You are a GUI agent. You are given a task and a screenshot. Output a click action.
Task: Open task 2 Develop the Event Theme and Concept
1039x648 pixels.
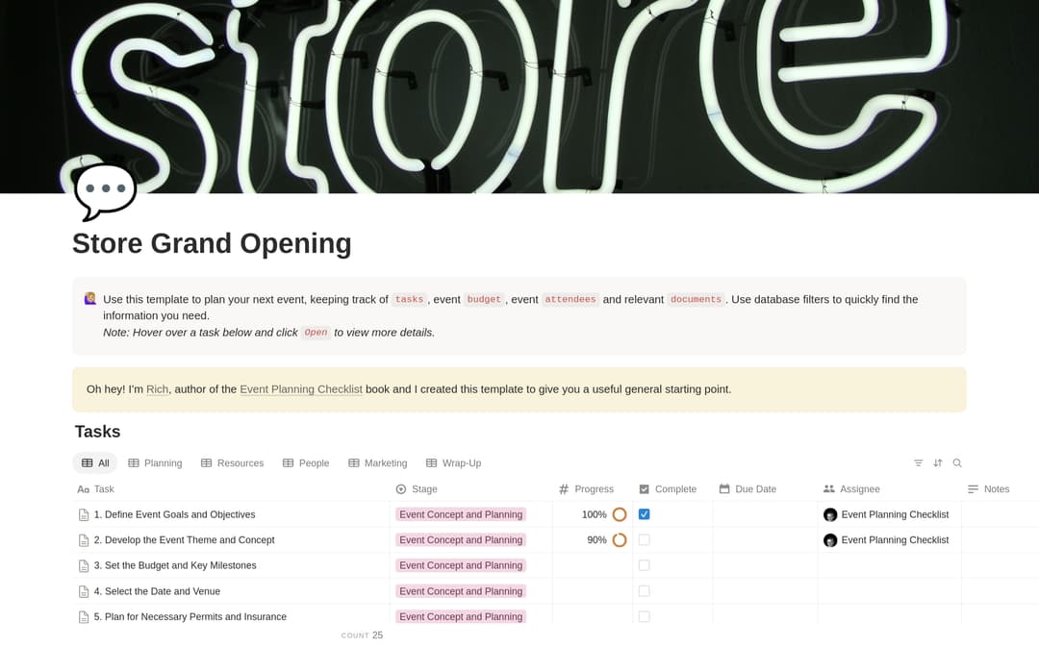pyautogui.click(x=184, y=540)
